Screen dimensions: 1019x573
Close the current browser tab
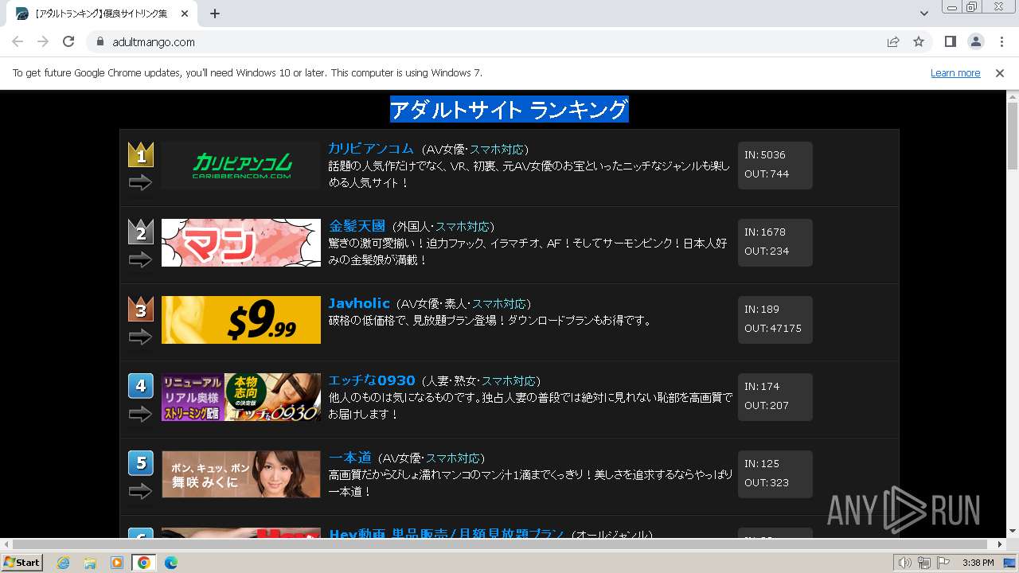(x=185, y=14)
